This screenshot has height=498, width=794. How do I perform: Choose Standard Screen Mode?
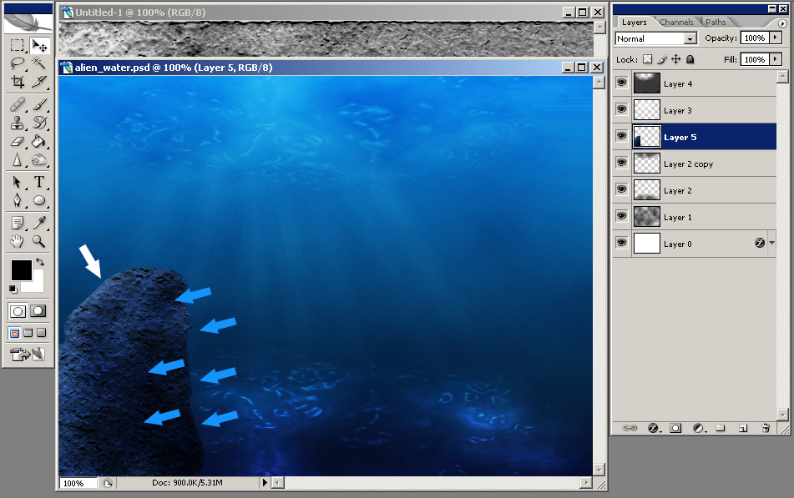coord(15,333)
